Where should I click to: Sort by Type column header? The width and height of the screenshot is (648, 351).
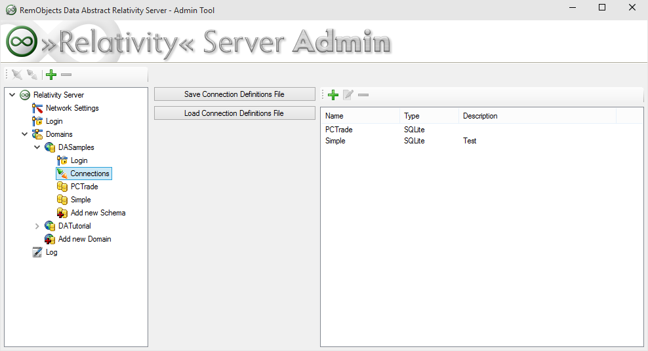click(429, 116)
